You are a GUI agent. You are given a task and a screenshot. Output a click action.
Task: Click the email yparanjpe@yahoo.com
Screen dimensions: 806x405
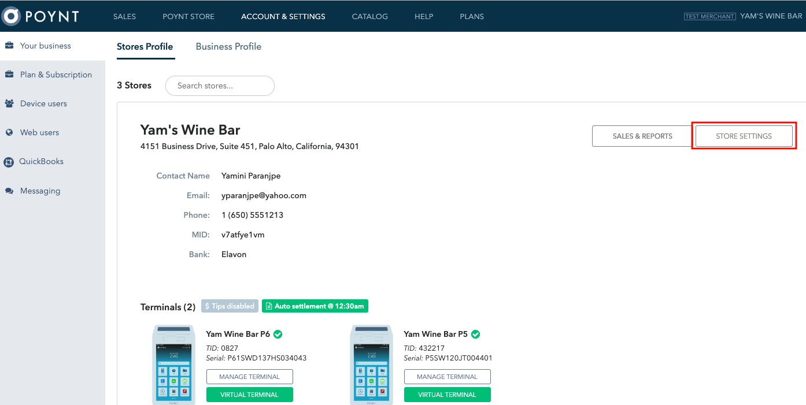(x=264, y=196)
